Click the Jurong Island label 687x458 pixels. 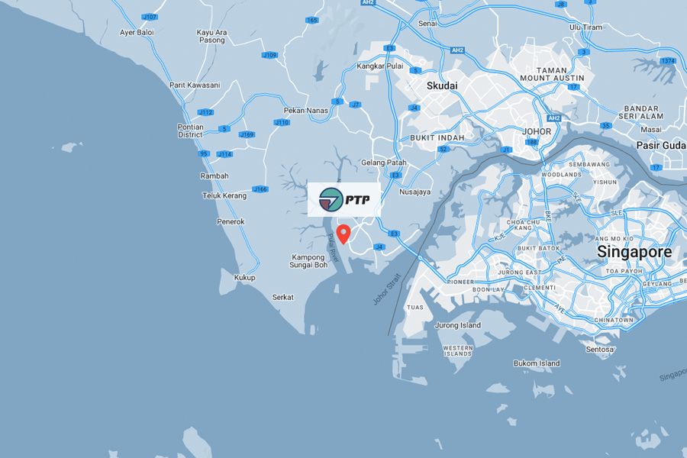[x=458, y=325]
